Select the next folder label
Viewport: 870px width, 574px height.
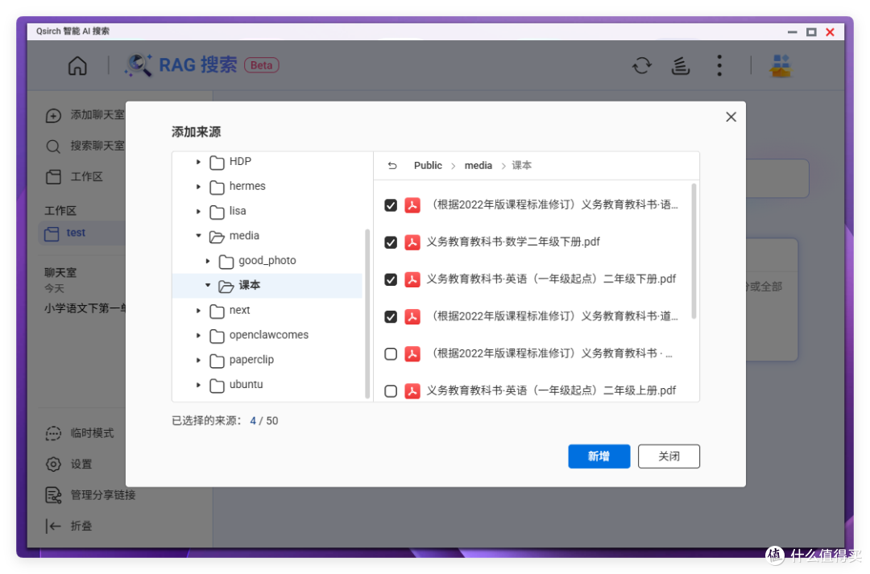[240, 311]
